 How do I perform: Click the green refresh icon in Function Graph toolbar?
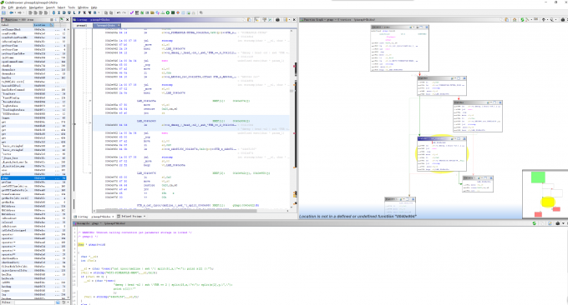522,20
